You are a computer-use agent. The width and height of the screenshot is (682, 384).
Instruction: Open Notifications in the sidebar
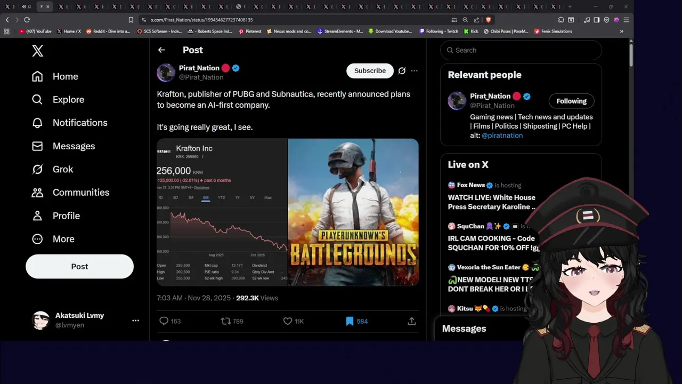point(69,123)
